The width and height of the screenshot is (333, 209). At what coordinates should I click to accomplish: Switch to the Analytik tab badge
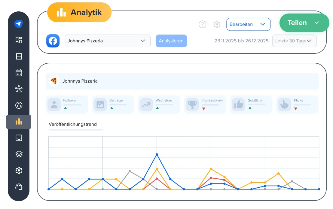coord(79,12)
